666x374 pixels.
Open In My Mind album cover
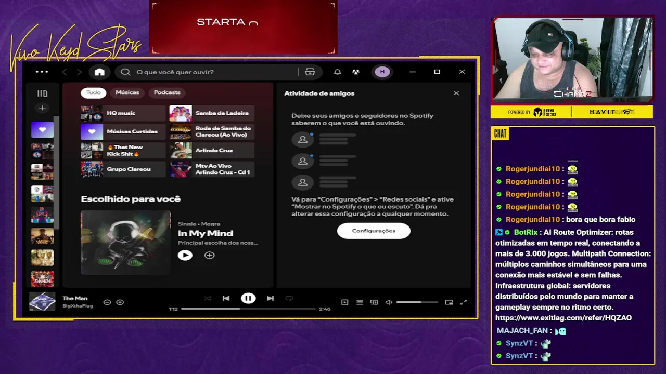pyautogui.click(x=125, y=242)
